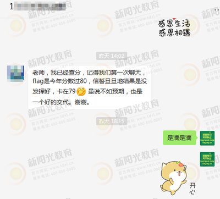Open the 感恩生活感恩相遇 sticker

(174, 28)
